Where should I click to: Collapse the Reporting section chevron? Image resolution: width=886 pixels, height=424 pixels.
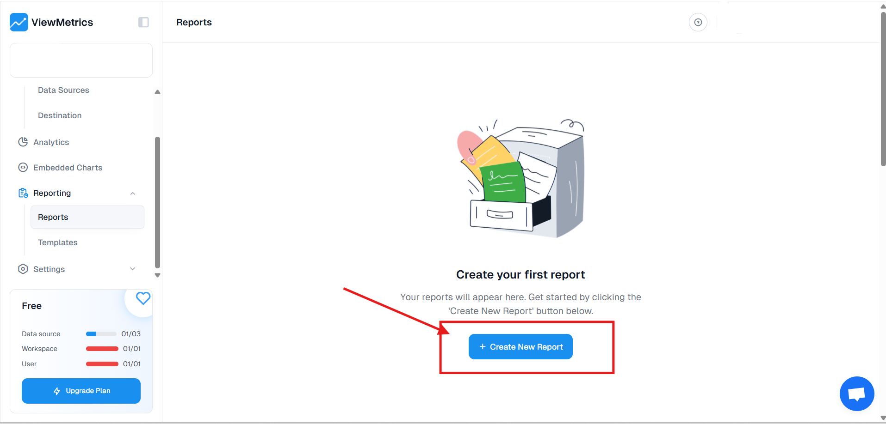(x=133, y=193)
